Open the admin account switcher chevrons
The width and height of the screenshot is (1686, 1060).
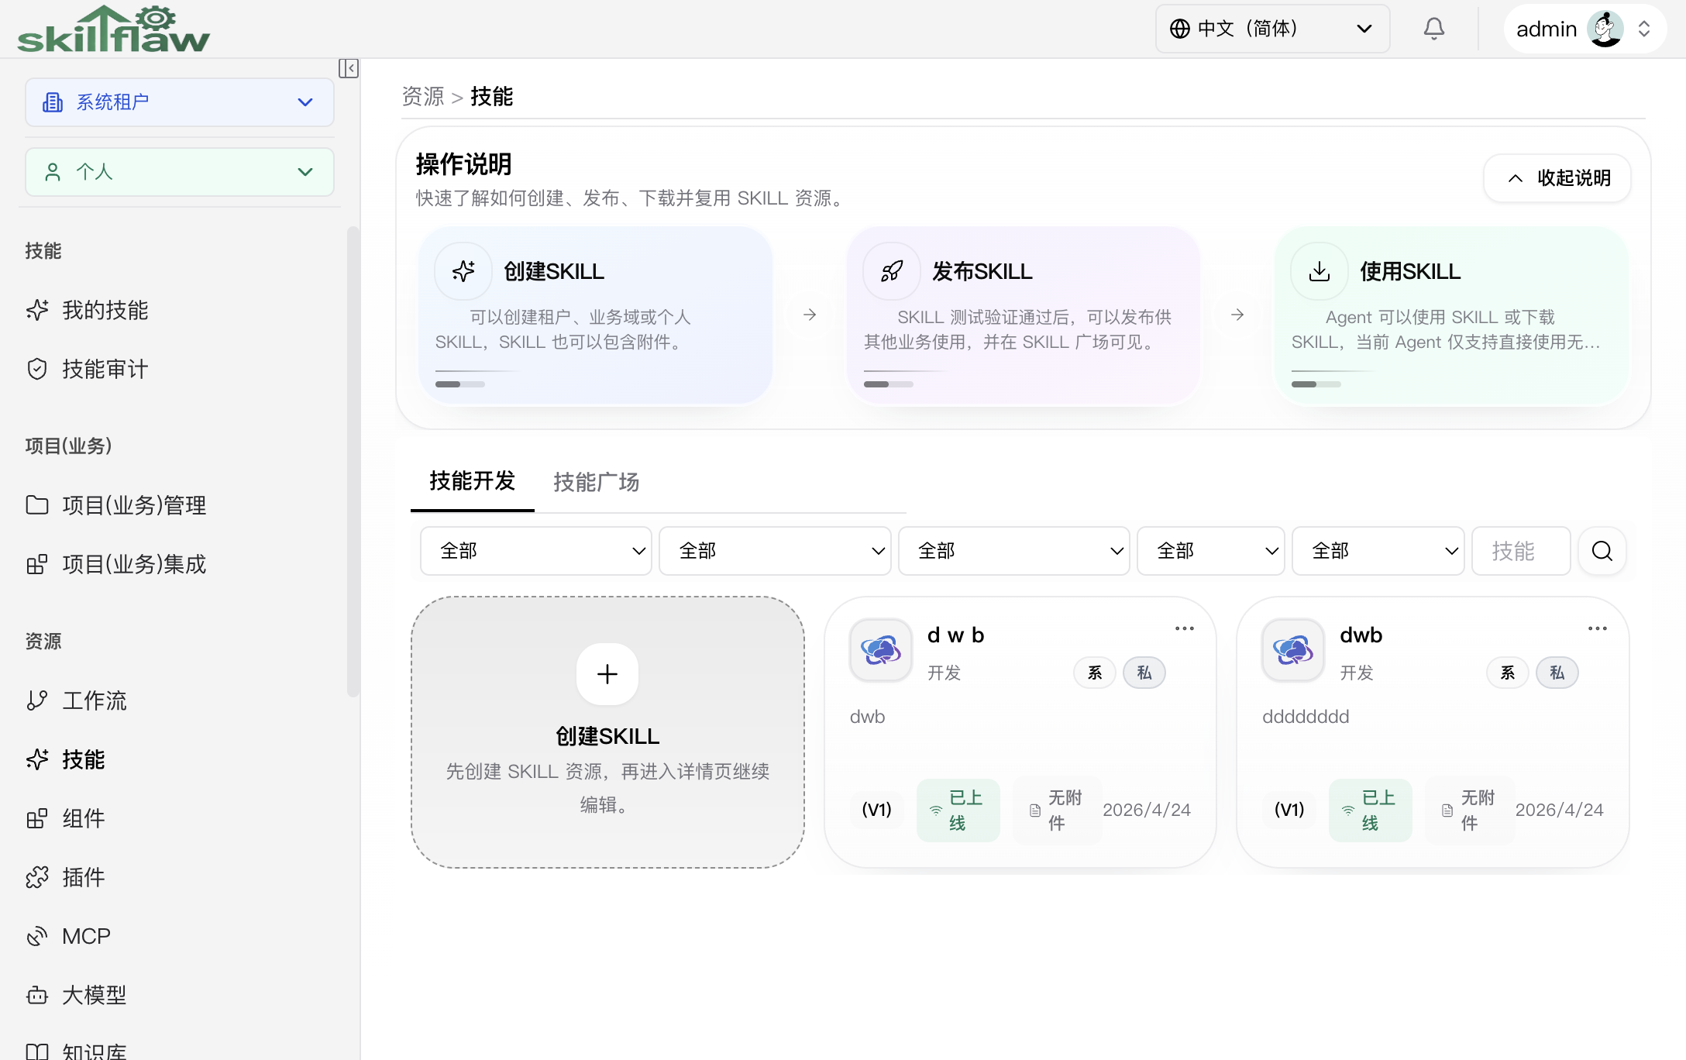1643,29
